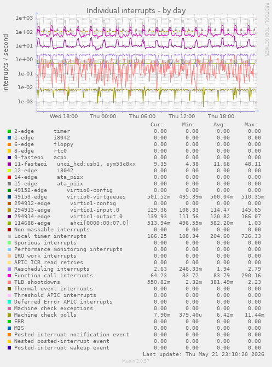Screen dimensions: 272x367
Task: Click the salmon TLB shootdowns legend swatch
Action: click(9, 282)
